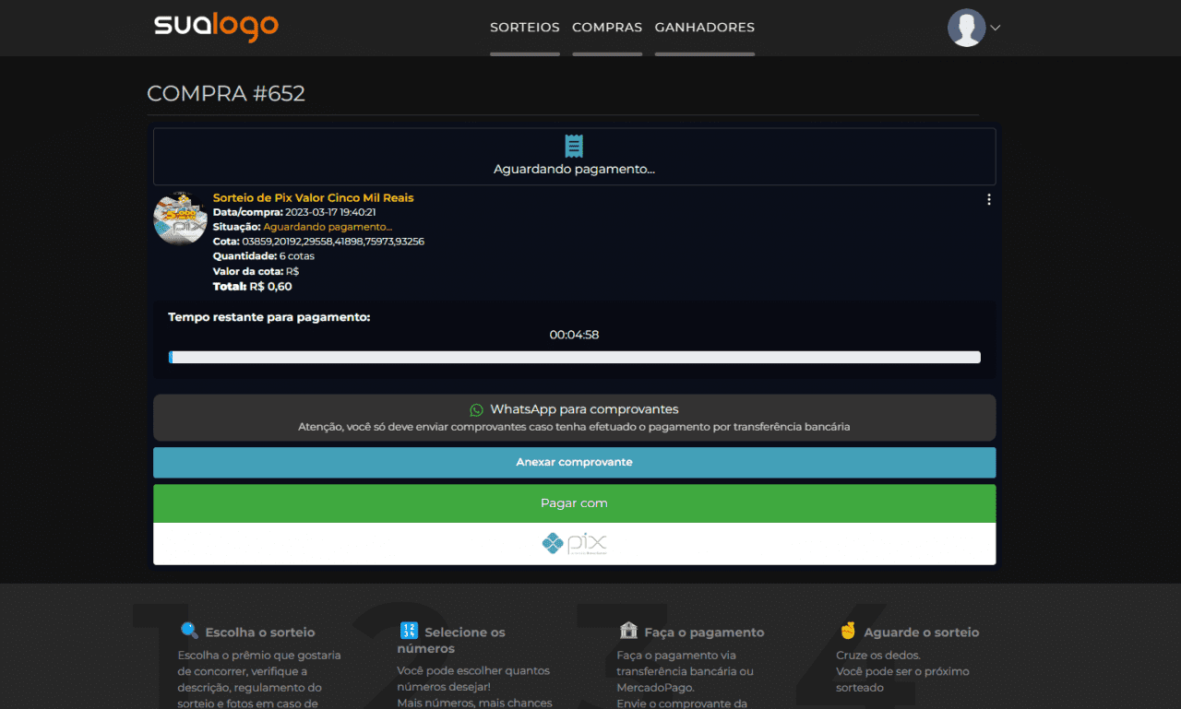This screenshot has width=1181, height=709.
Task: Go to the COMPRAS tab
Action: click(607, 28)
